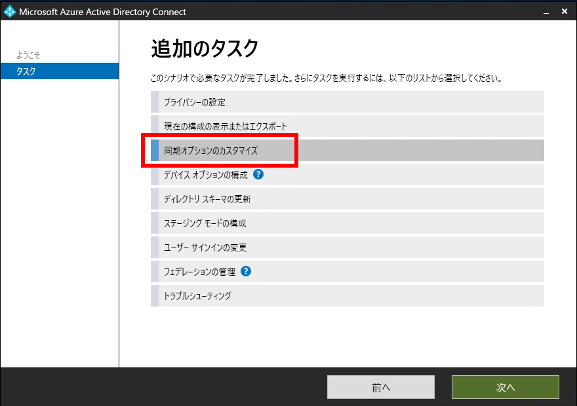Open help icon beside フェデレーションの管理
The image size is (577, 406).
point(246,272)
